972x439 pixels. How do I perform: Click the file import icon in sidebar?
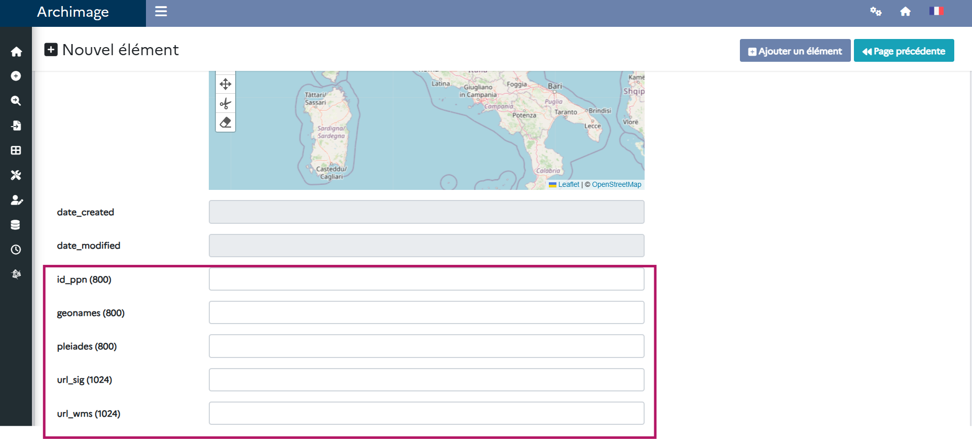click(x=16, y=126)
